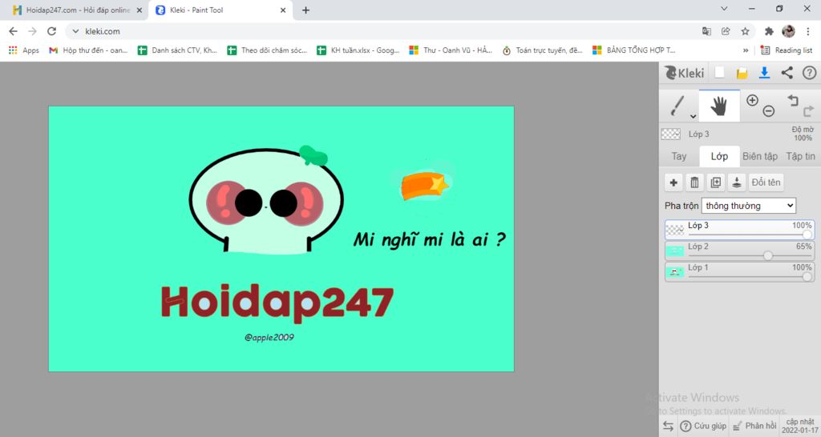Open the Kleki help question mark icon
Image resolution: width=821 pixels, height=437 pixels.
(x=810, y=73)
